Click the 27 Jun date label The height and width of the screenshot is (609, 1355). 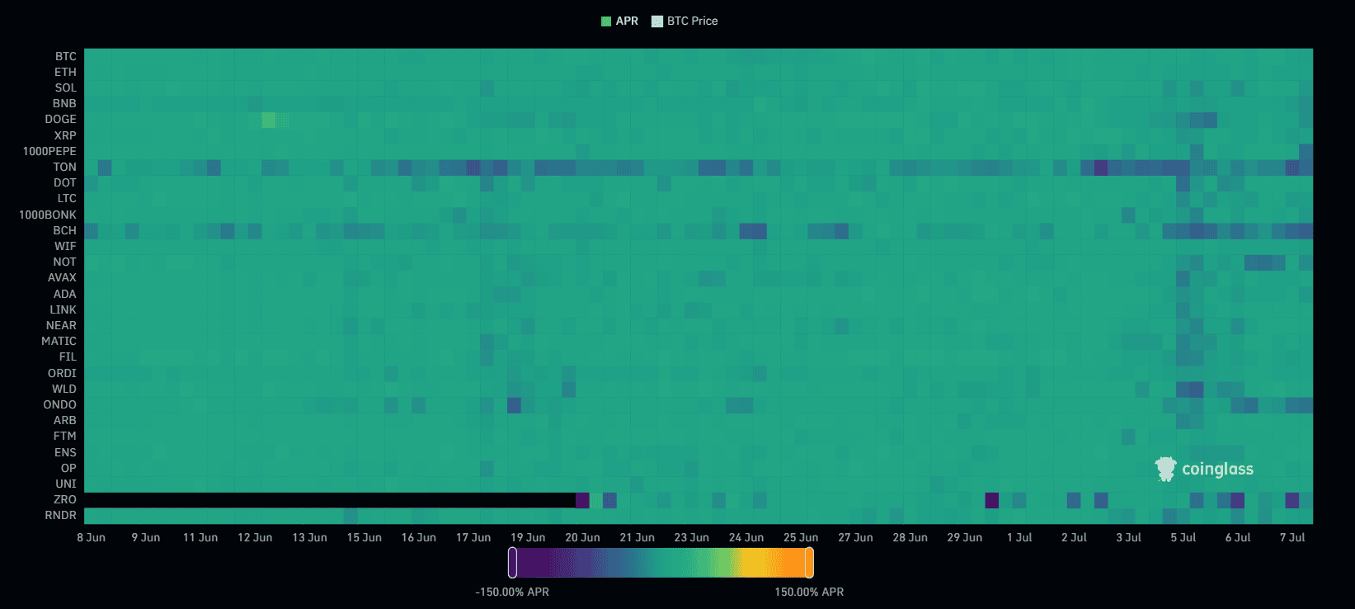point(855,537)
